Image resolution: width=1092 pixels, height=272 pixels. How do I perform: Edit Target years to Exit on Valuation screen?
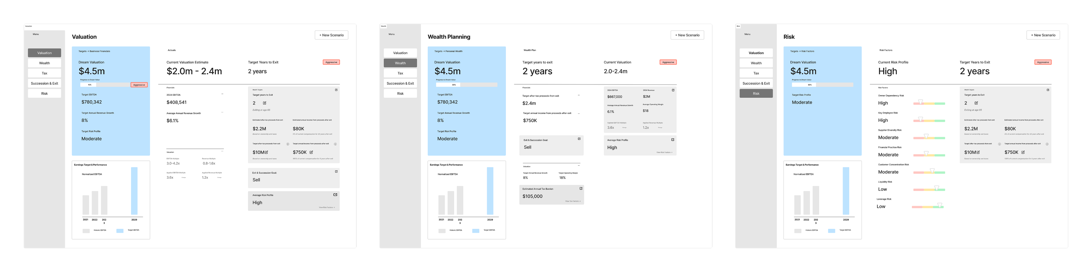point(264,103)
